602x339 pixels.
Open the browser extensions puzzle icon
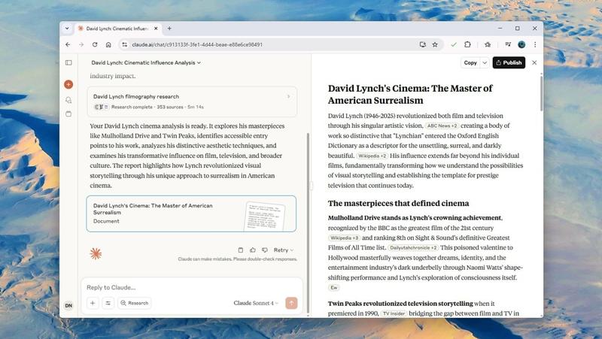pos(467,44)
